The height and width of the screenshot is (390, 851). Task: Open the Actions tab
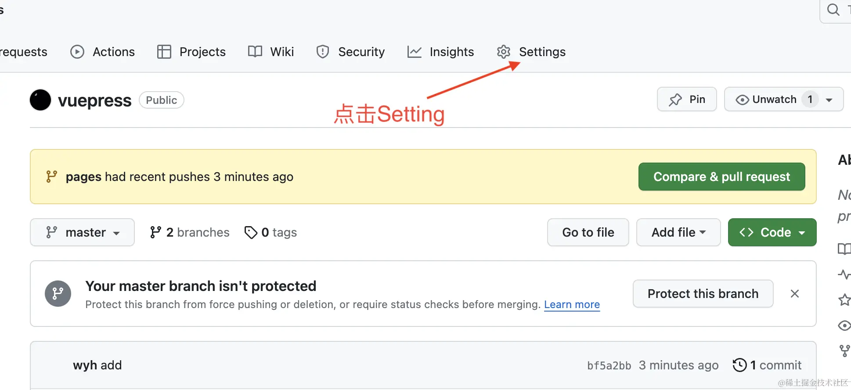103,52
